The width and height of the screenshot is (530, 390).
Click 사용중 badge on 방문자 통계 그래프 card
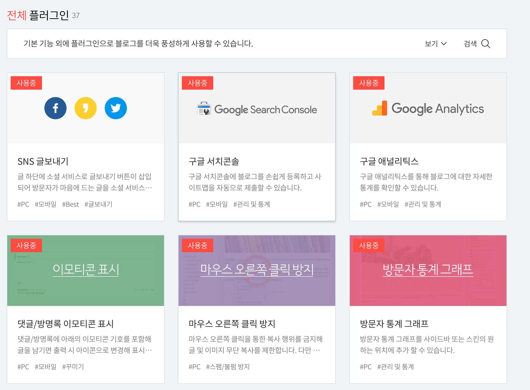[369, 245]
